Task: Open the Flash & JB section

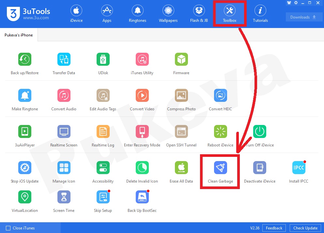Action: (x=199, y=14)
